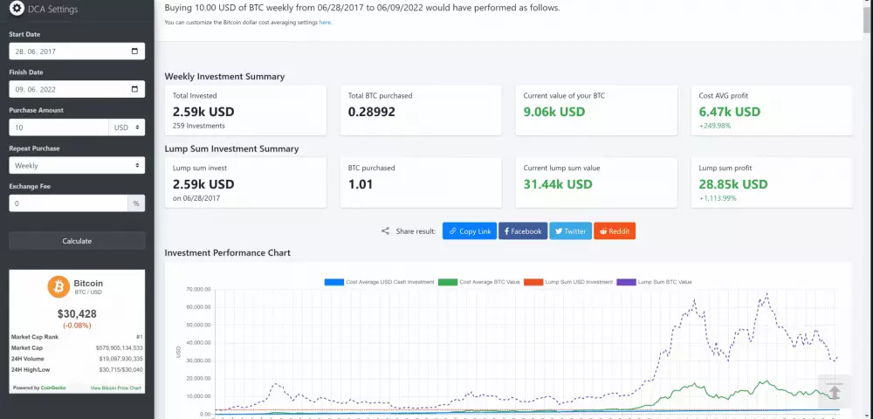873x419 pixels.
Task: Share the result on Facebook
Action: pyautogui.click(x=523, y=231)
